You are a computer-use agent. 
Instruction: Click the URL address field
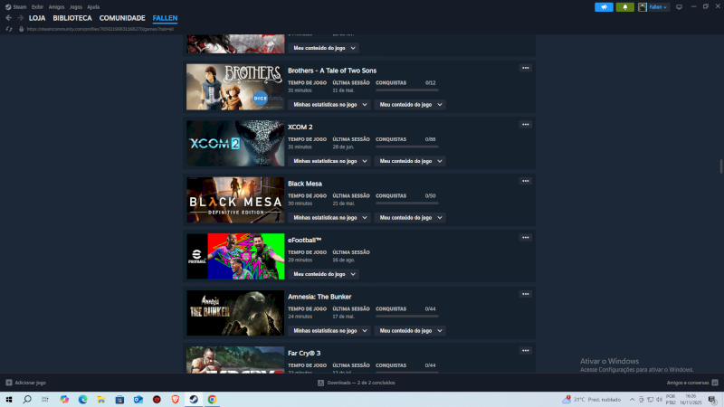coord(100,29)
